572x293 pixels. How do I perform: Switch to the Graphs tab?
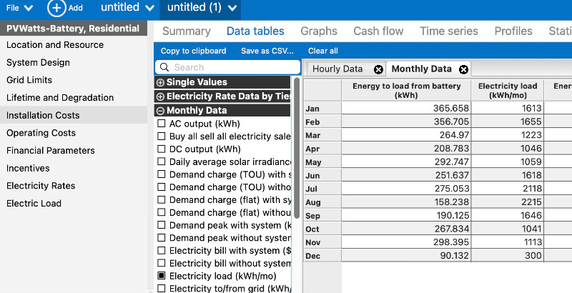click(x=318, y=31)
